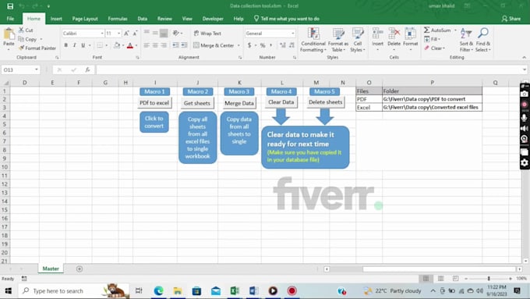Click the Format Painter brush icon

(x=22, y=48)
